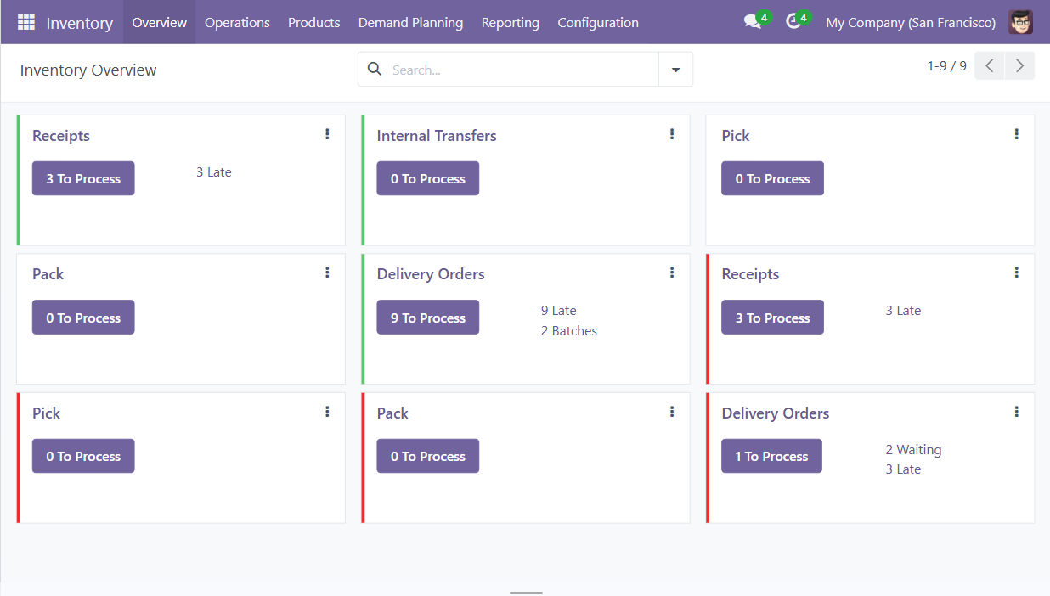Open the user avatar menu
The height and width of the screenshot is (596, 1050).
pos(1020,22)
